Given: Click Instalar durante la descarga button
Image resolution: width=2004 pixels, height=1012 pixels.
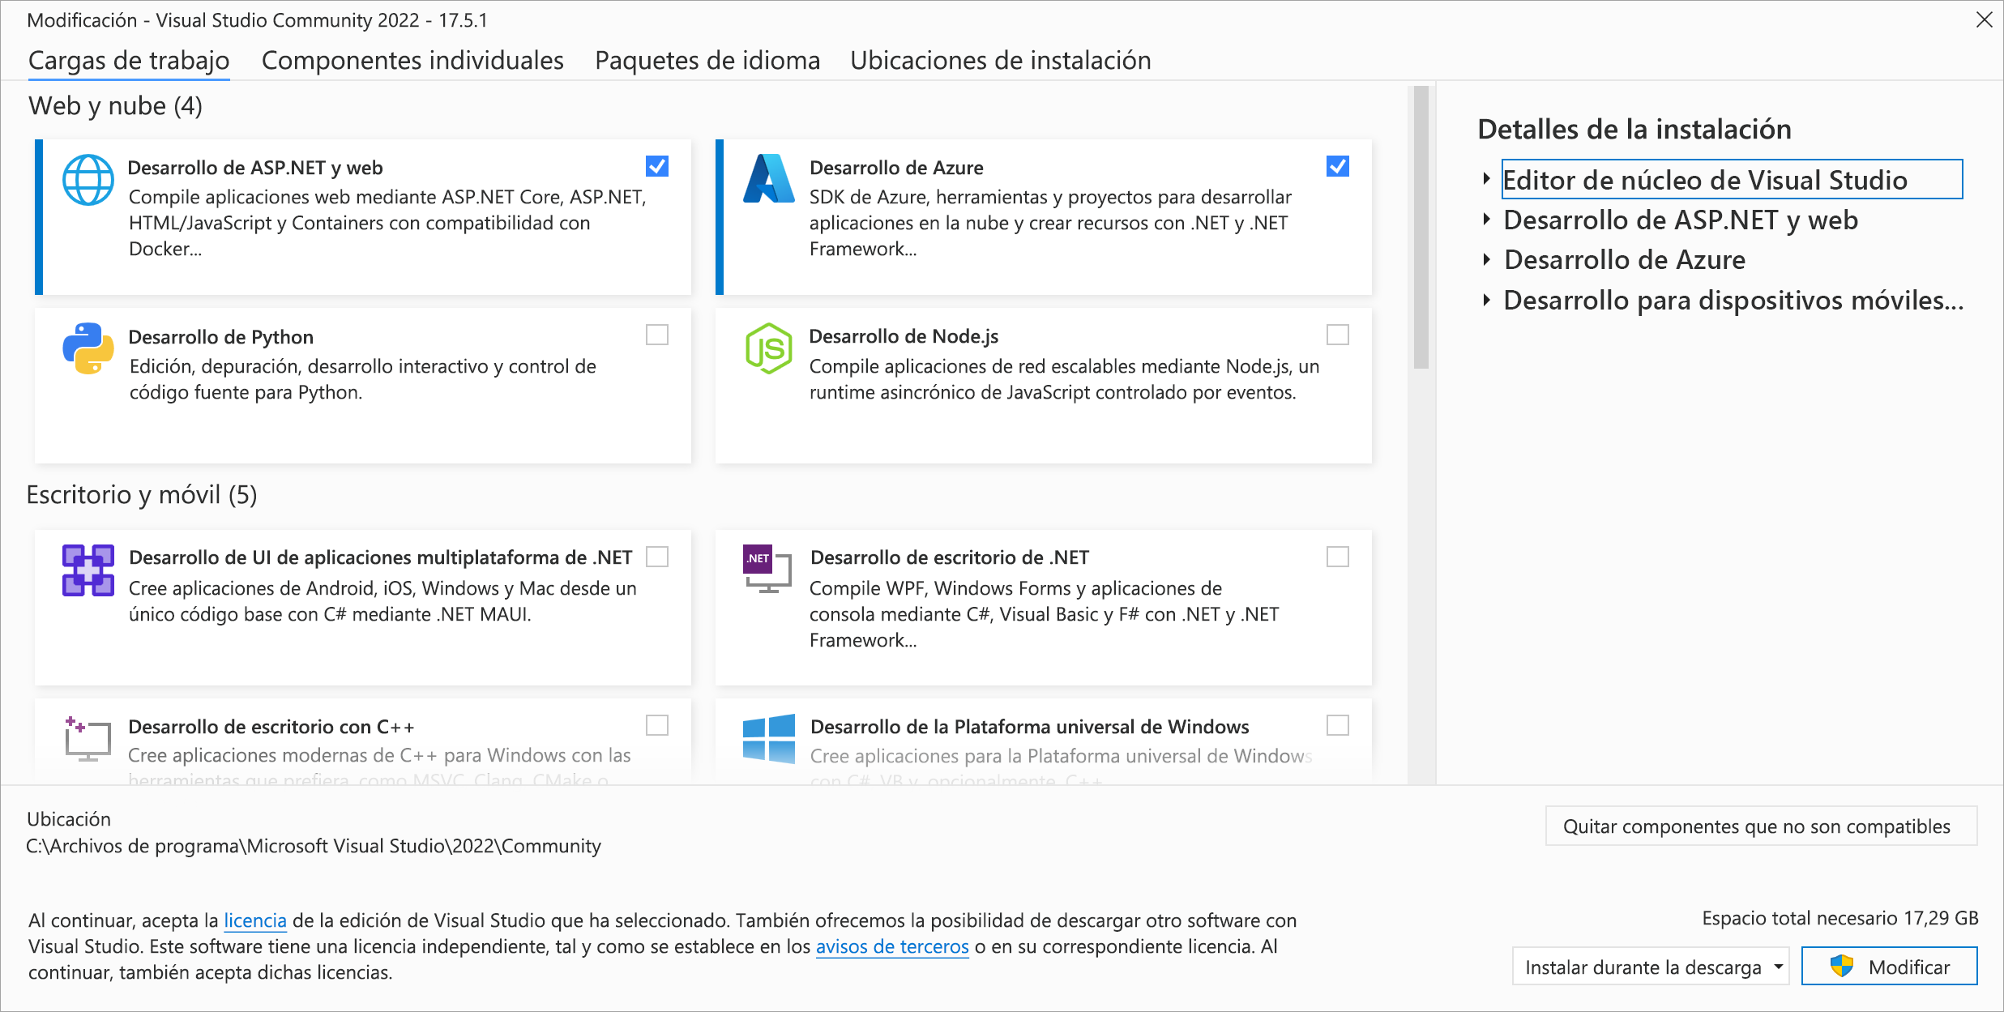Looking at the screenshot, I should (x=1651, y=966).
